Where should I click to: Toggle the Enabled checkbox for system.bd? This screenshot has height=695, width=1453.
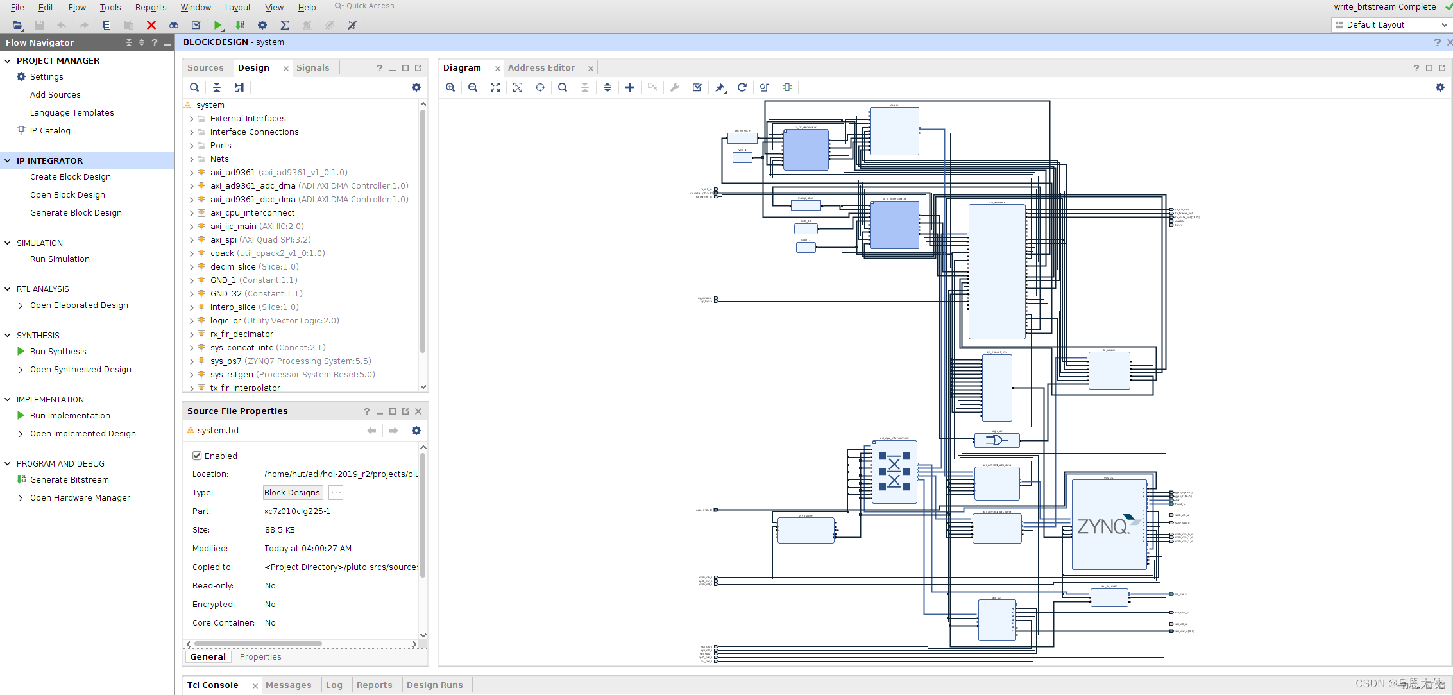(197, 456)
